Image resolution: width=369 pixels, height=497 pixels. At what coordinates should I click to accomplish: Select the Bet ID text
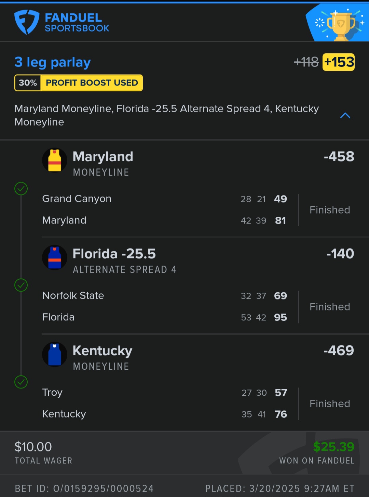84,488
